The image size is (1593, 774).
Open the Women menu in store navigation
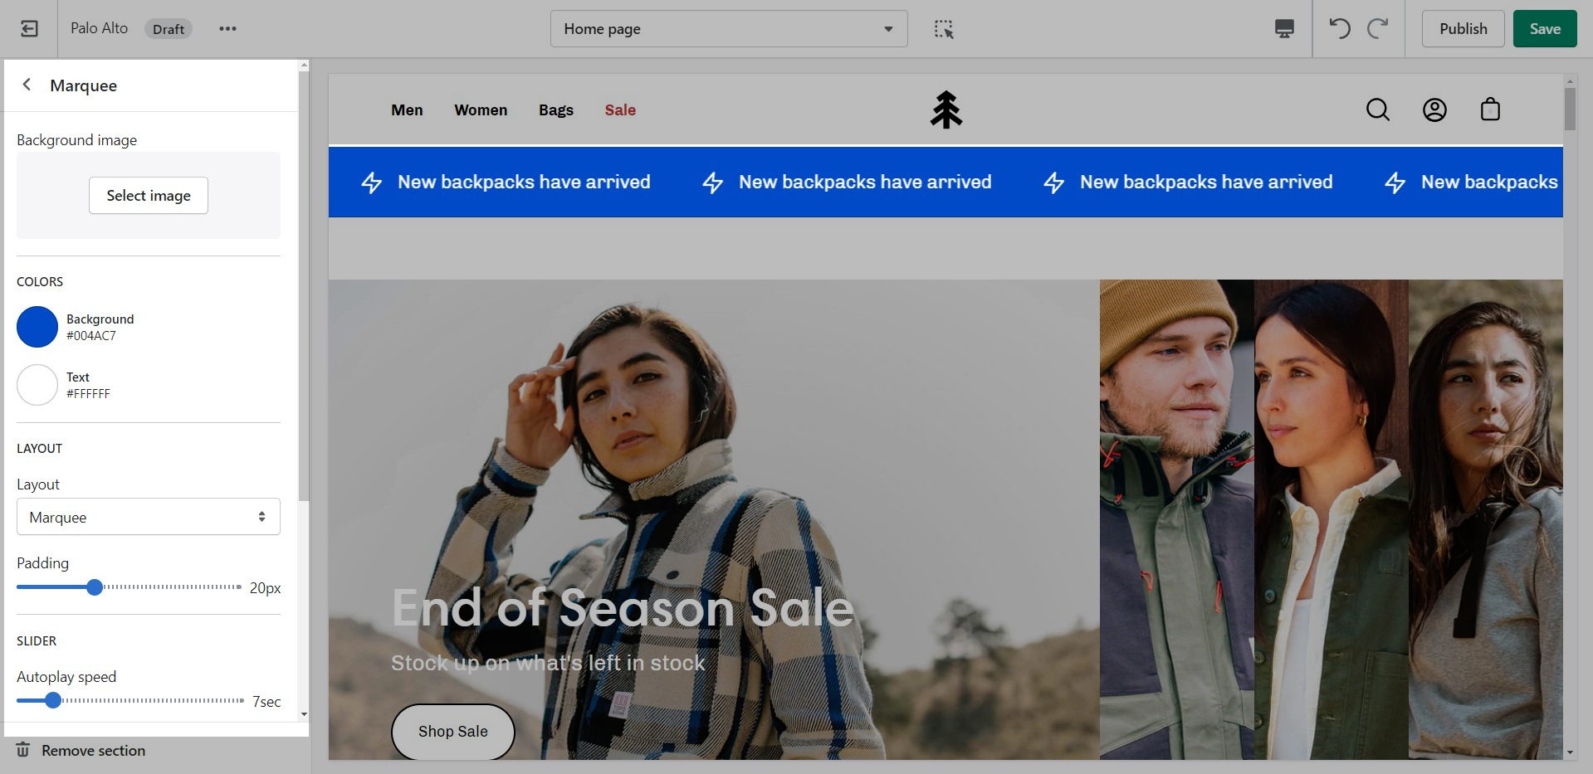(x=481, y=110)
